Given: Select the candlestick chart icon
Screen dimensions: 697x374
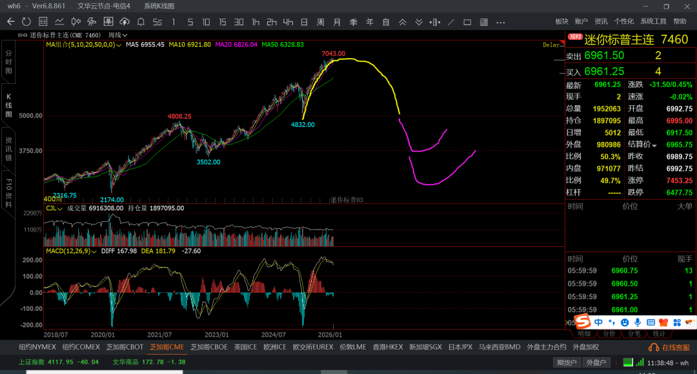Looking at the screenshot, I should (x=76, y=22).
